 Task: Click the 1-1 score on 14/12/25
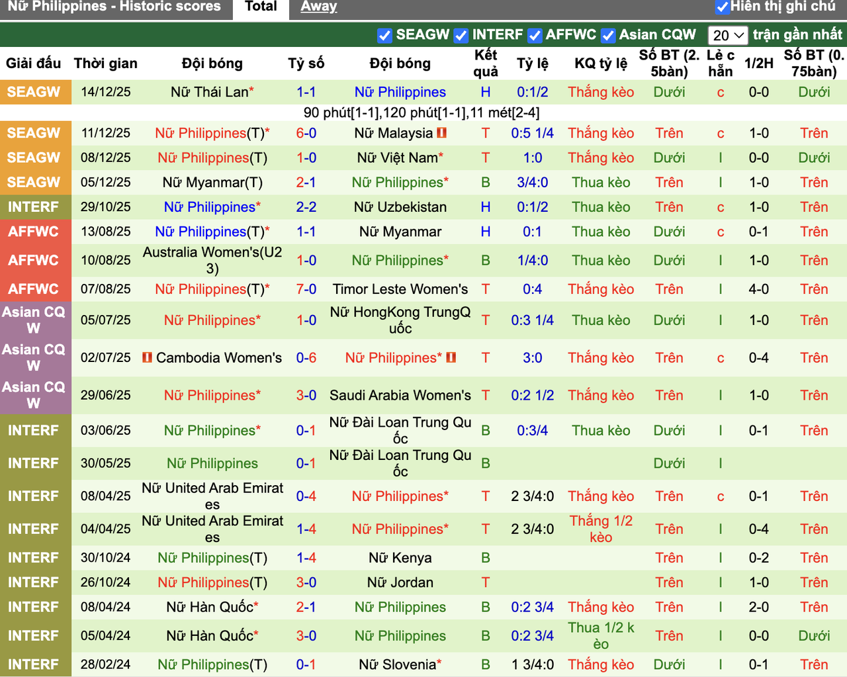click(306, 92)
